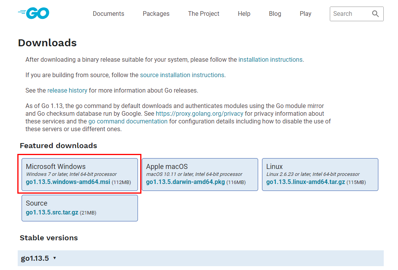
Task: Download go1.13.5.linux-amd64.tar.gz
Action: point(306,182)
